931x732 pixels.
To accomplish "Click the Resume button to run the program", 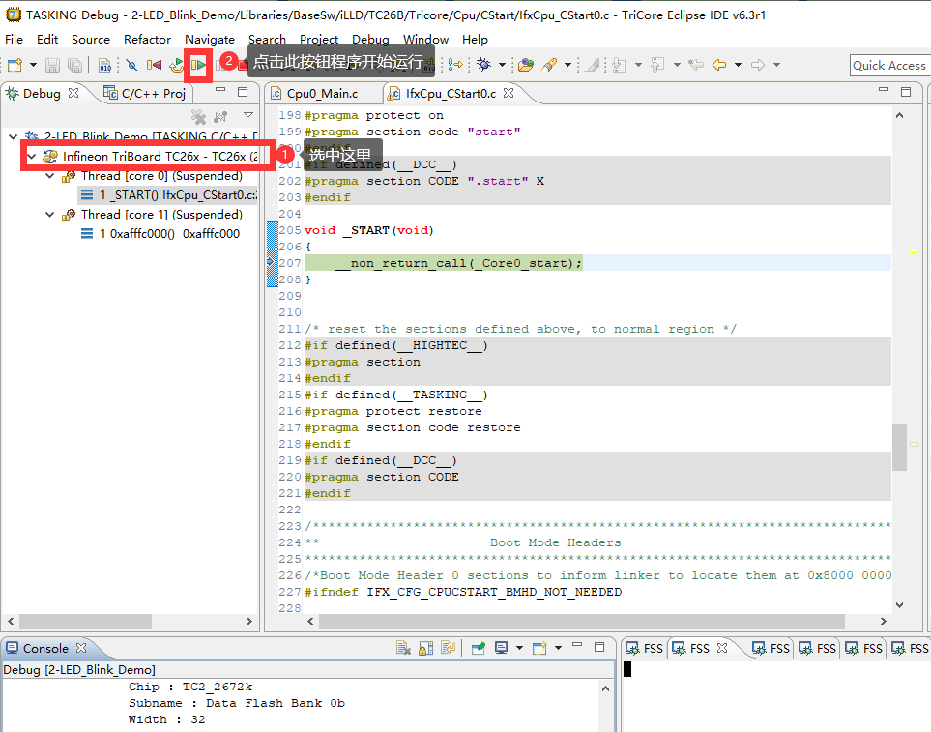I will point(198,65).
